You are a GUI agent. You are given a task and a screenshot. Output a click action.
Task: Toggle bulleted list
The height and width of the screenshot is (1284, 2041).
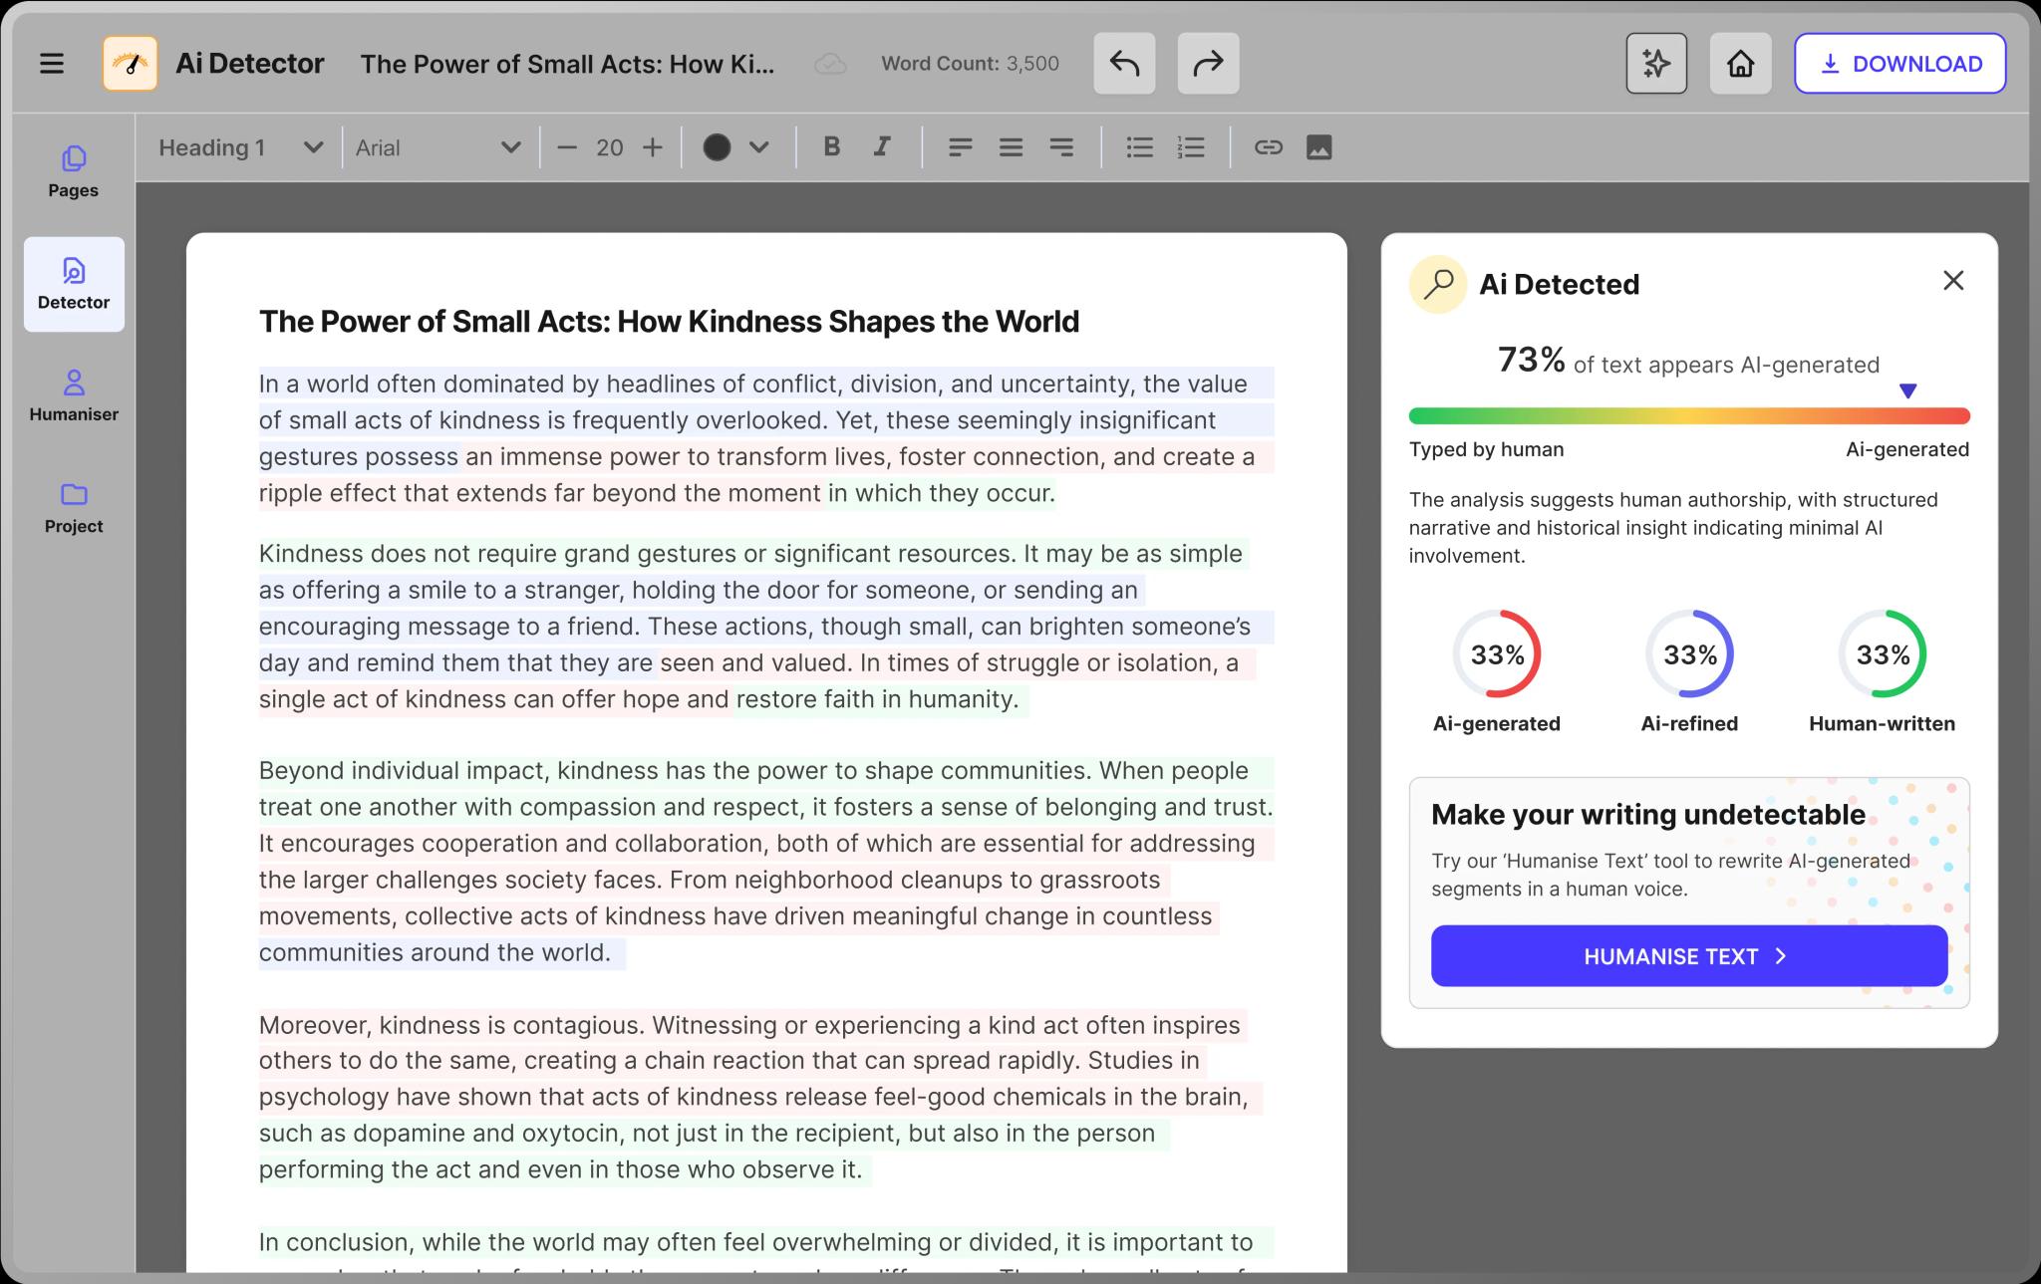click(1139, 147)
